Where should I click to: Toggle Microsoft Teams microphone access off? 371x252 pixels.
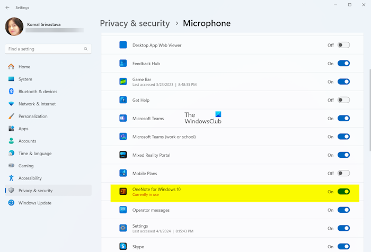click(x=343, y=118)
